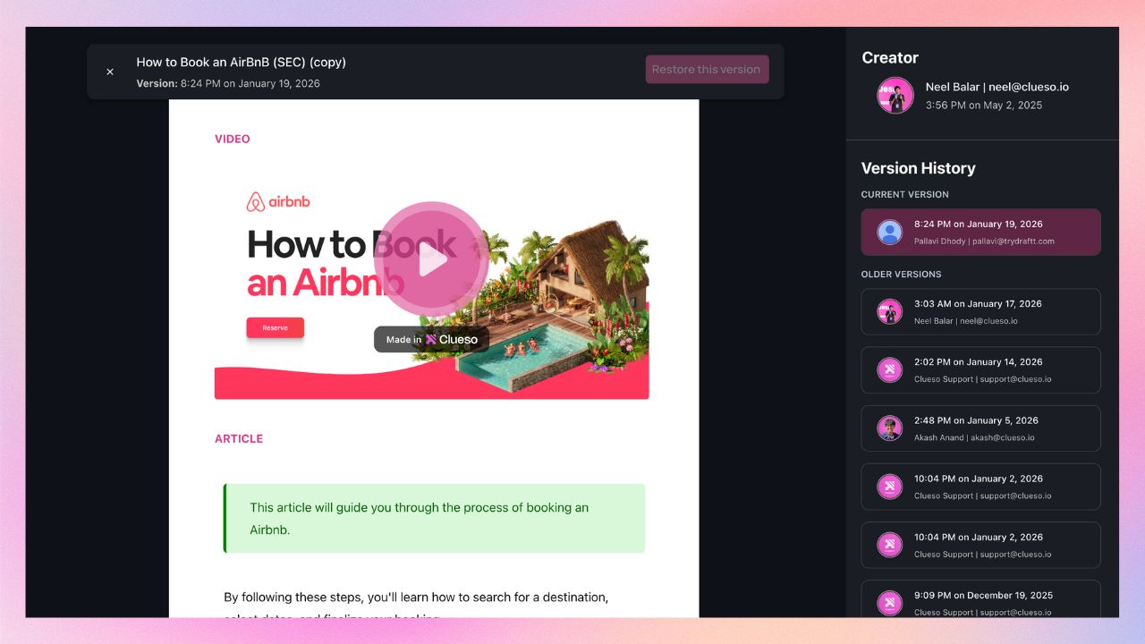Click the CURRENT VERSION label
The width and height of the screenshot is (1145, 644).
pyautogui.click(x=905, y=194)
